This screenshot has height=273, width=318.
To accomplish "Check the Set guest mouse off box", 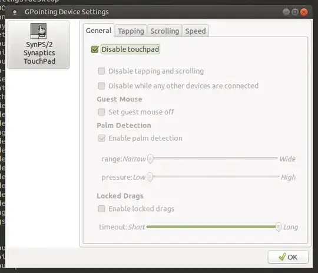I will click(x=101, y=112).
